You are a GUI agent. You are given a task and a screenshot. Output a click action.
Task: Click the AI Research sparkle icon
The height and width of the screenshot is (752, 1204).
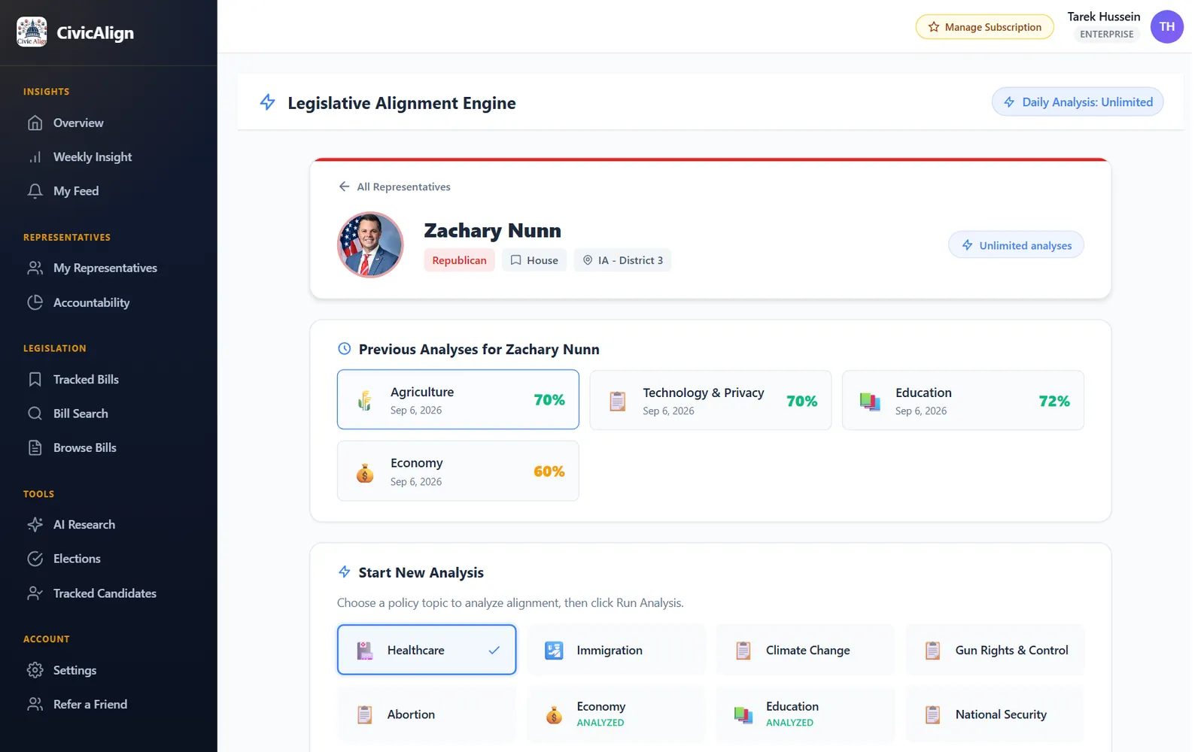(35, 525)
